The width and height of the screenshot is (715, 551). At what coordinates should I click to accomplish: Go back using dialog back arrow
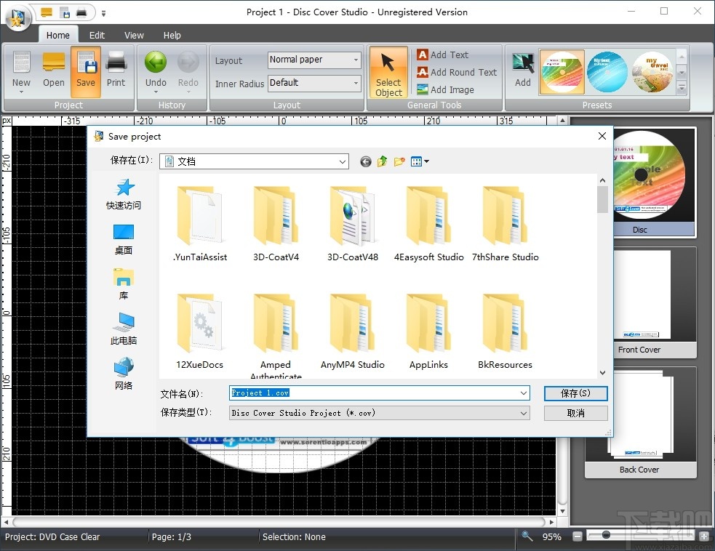pyautogui.click(x=366, y=161)
